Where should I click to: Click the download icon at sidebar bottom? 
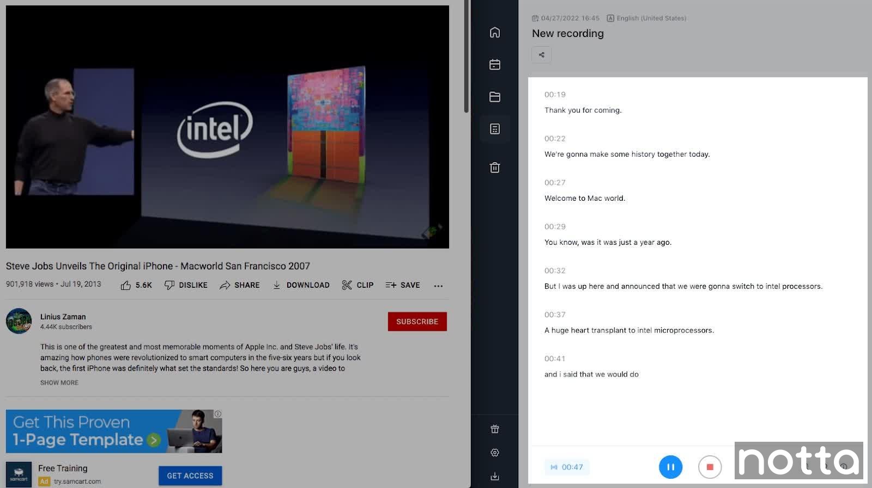tap(494, 477)
